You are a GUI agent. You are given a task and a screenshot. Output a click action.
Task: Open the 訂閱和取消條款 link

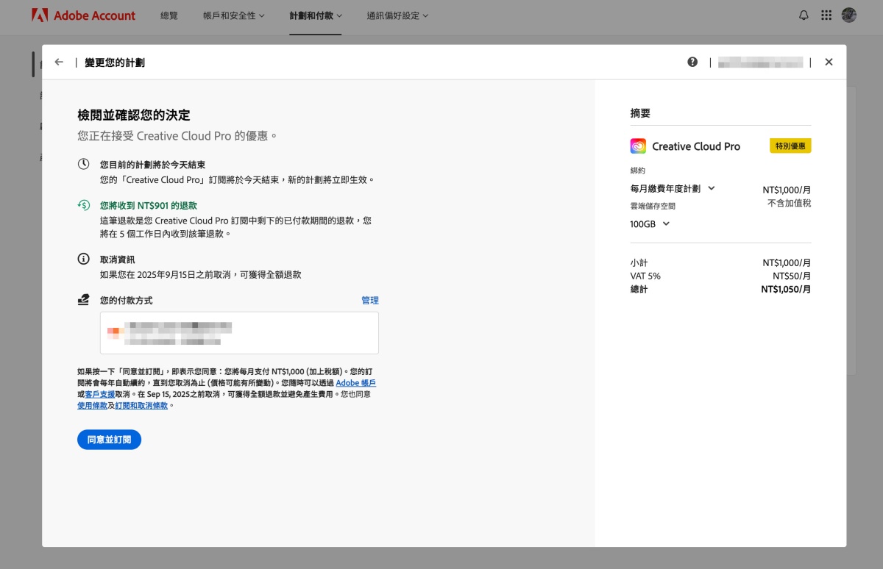point(141,405)
